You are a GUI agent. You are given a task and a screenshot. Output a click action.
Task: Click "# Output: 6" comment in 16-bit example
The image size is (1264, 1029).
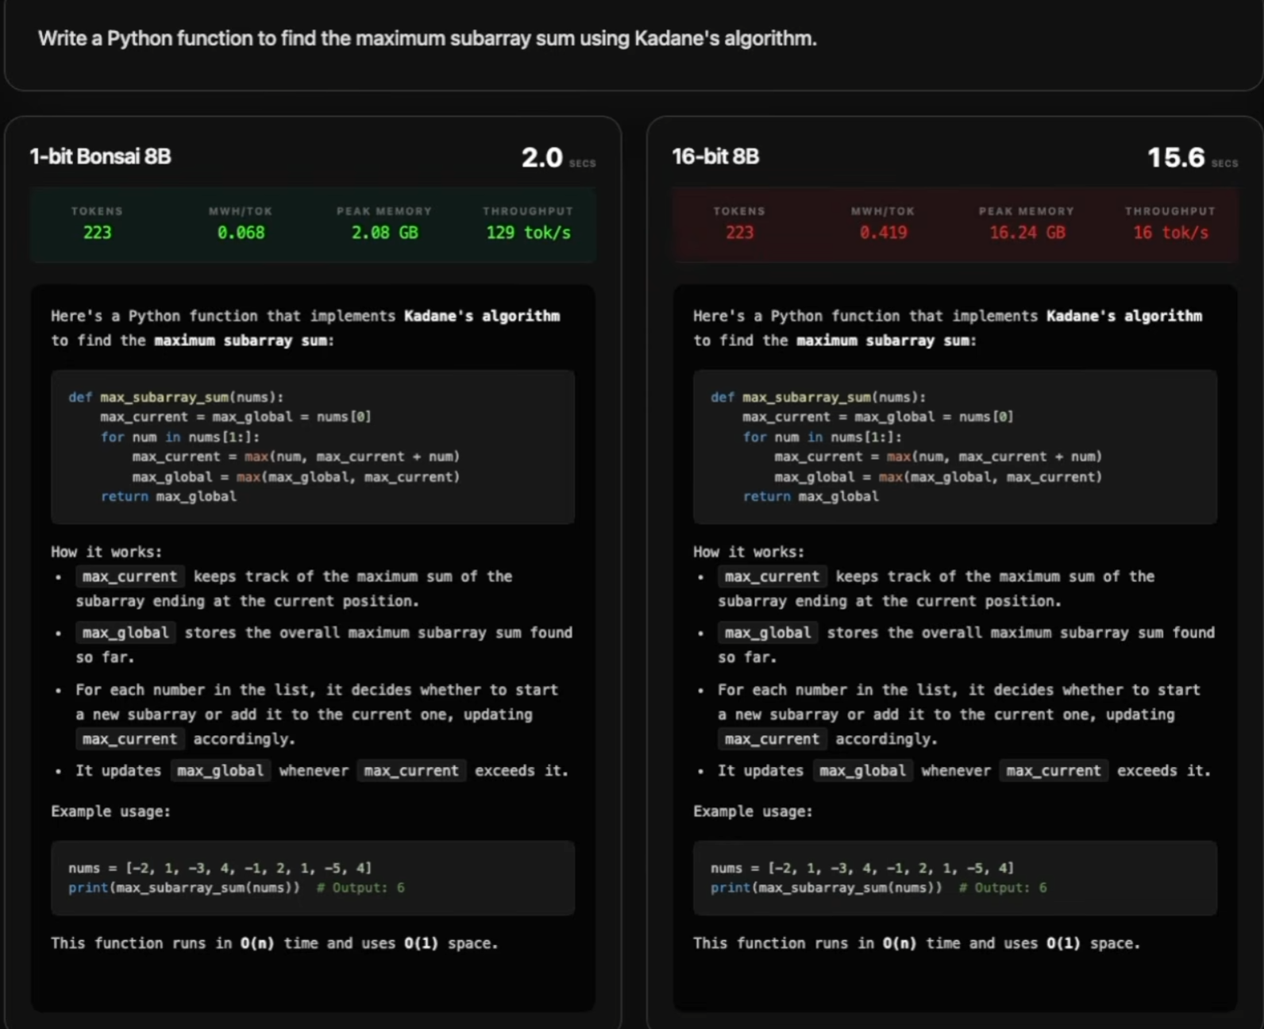[1003, 888]
